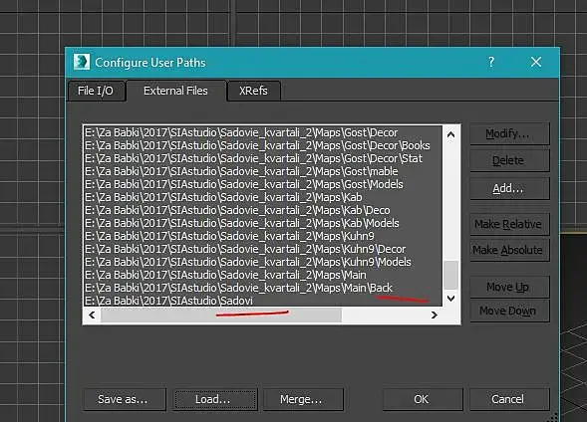Viewport: 587px width, 422px height.
Task: Click the 3ds Max dialog title icon
Action: point(82,62)
